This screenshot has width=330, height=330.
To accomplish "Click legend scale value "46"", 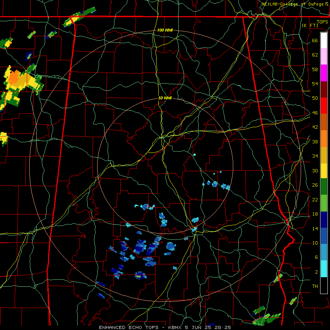I will [x=315, y=113].
